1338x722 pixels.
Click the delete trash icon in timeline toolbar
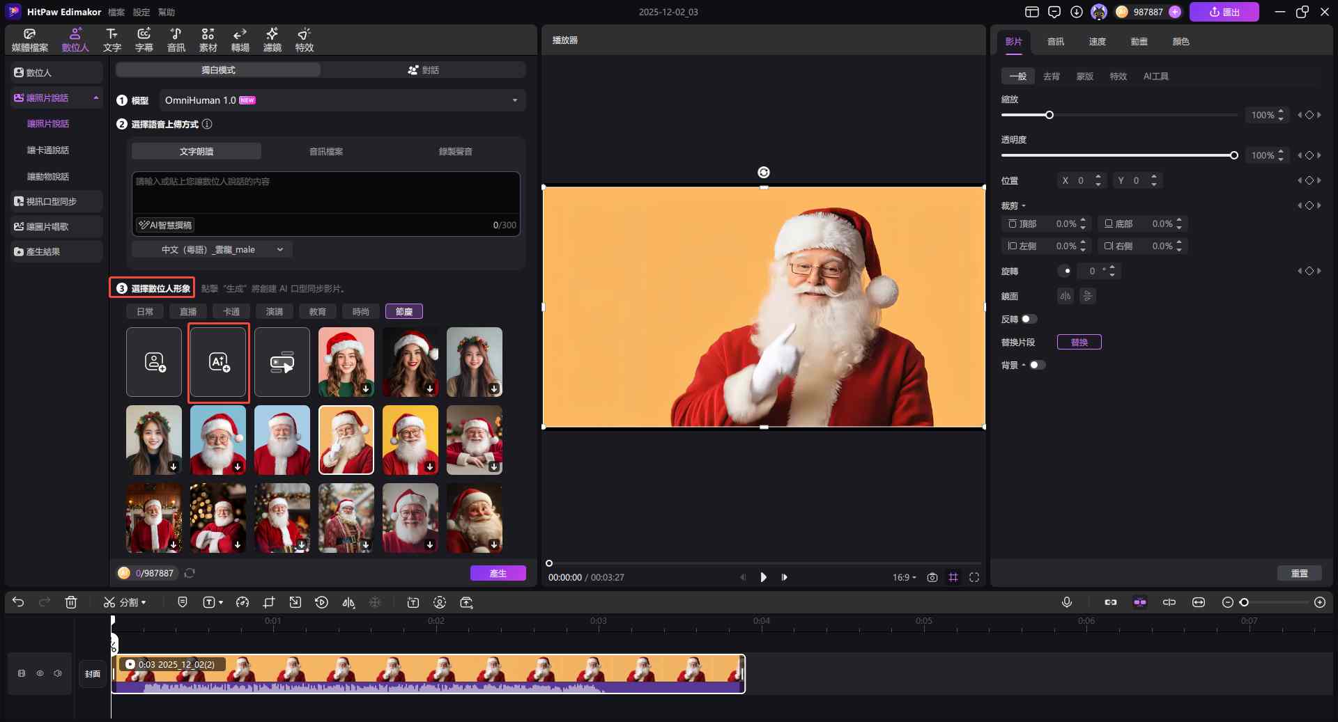(x=71, y=602)
